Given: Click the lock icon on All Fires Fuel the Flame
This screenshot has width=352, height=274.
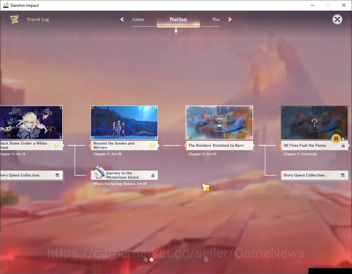Looking at the screenshot, I should [x=343, y=146].
